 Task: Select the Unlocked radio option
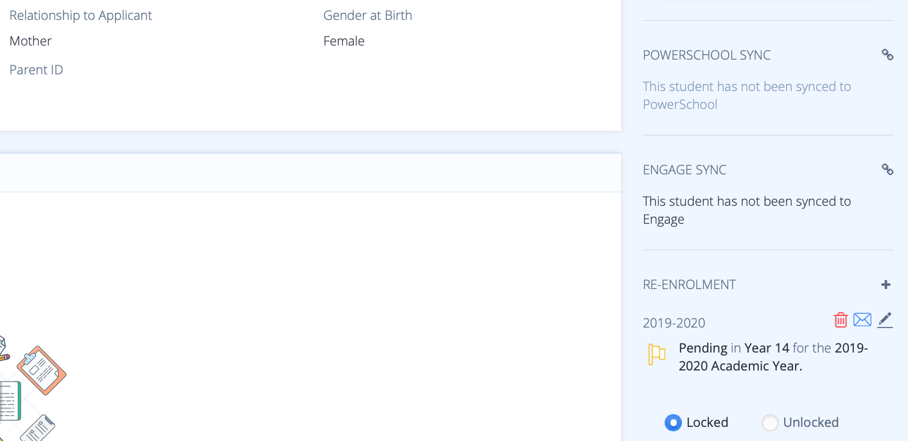pyautogui.click(x=770, y=423)
